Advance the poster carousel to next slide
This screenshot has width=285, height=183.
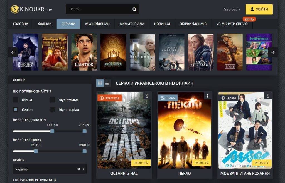click(273, 52)
